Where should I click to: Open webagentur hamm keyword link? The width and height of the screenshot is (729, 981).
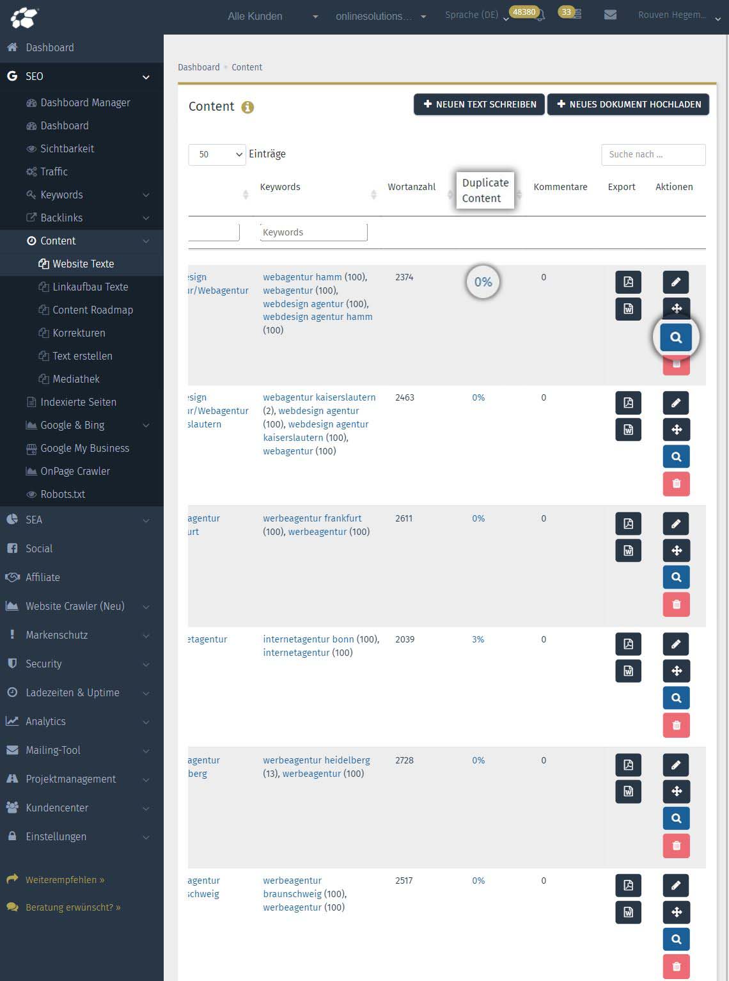point(302,277)
